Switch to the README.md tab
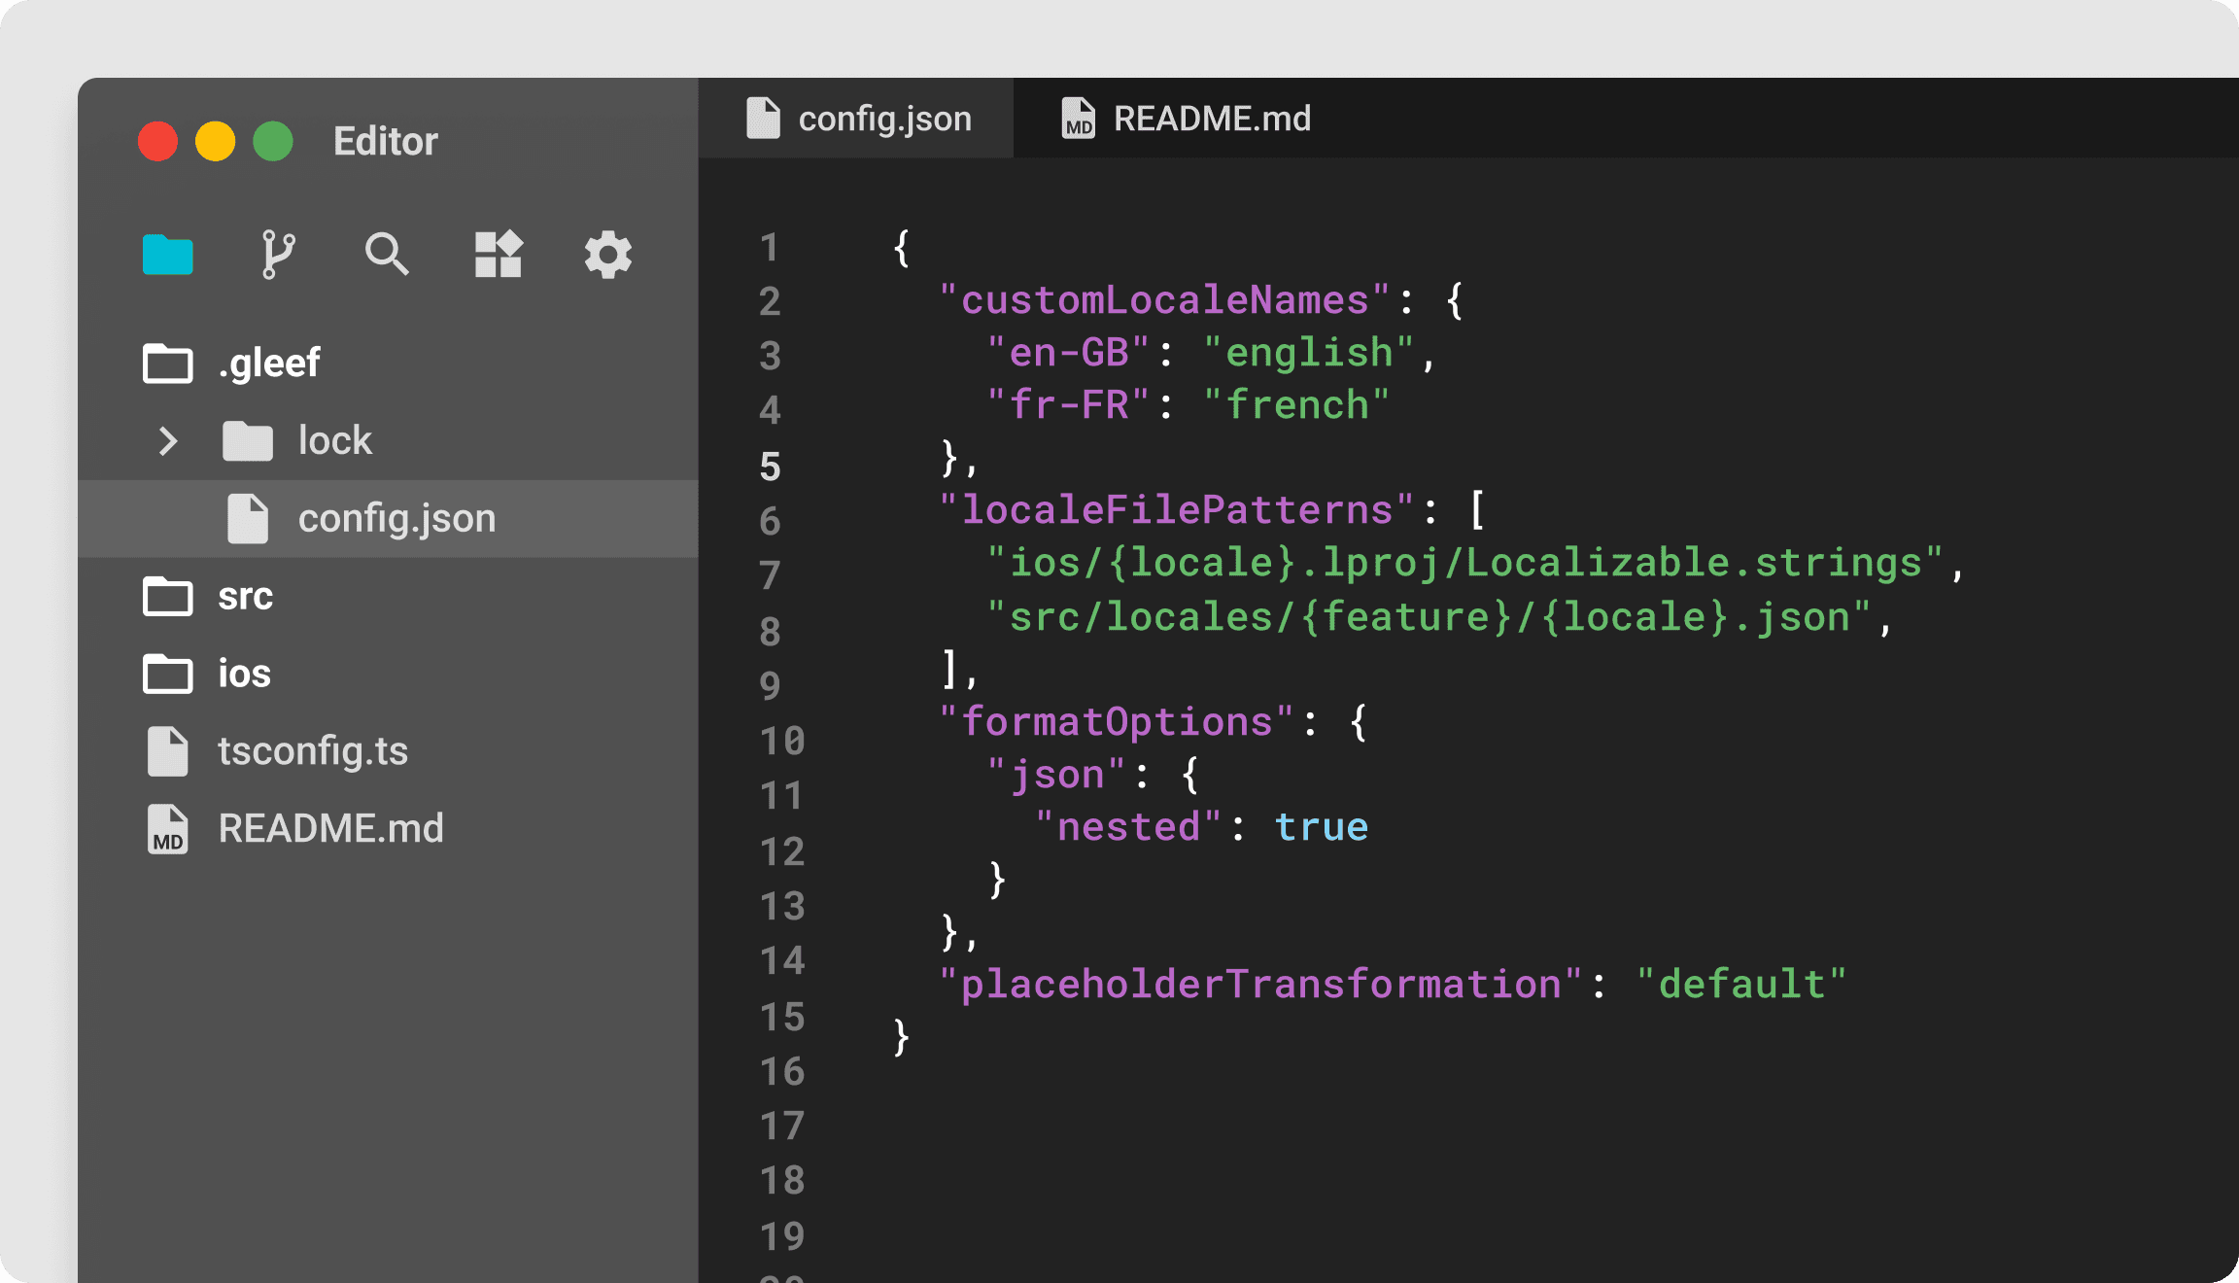This screenshot has height=1283, width=2239. click(1211, 119)
